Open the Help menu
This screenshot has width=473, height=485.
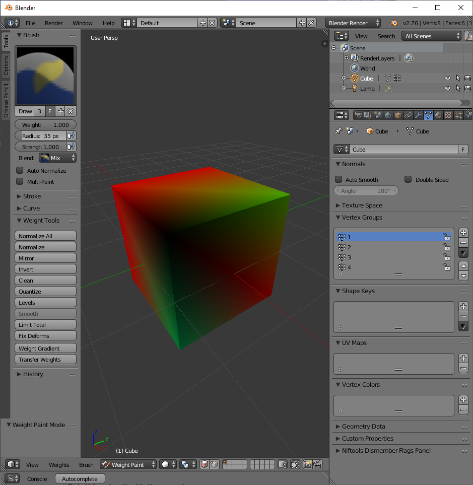(109, 23)
